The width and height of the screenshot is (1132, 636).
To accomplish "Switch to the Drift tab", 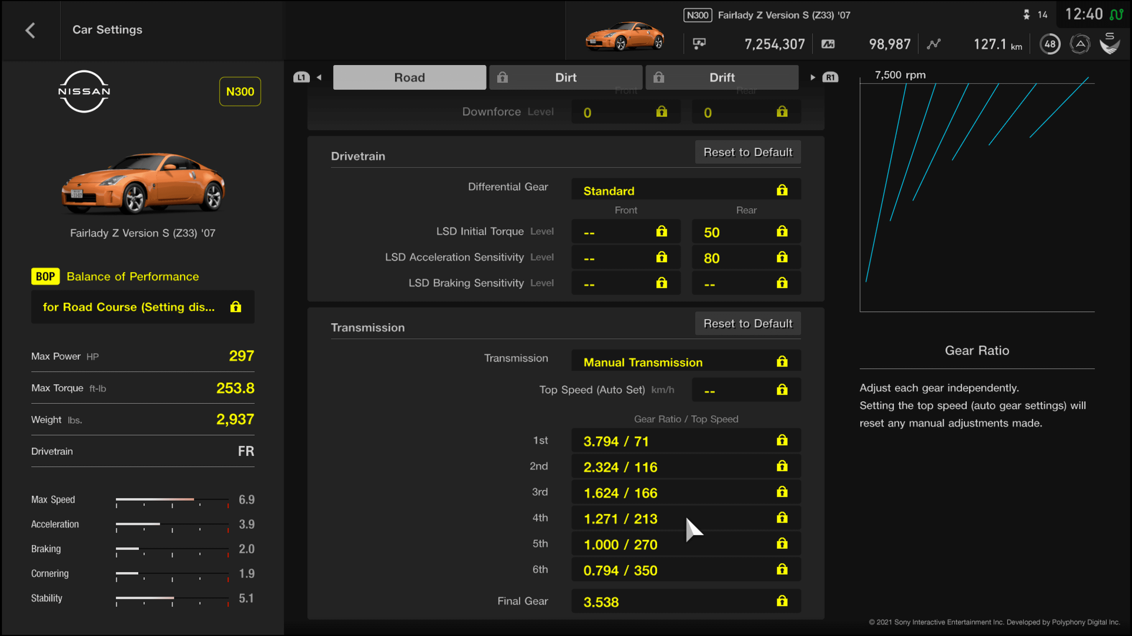I will 722,77.
